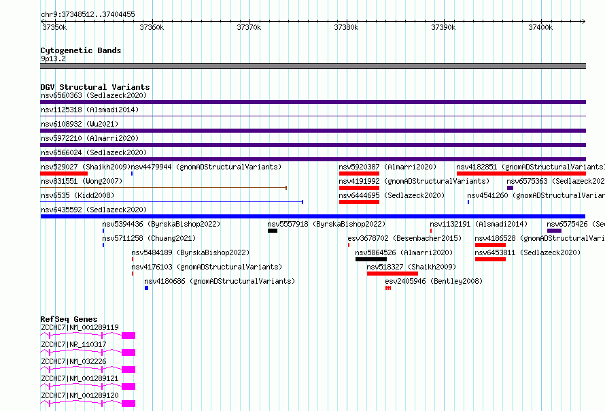Open the nsv6108932 (Wu2021) variant
This screenshot has width=605, height=411.
pos(80,124)
